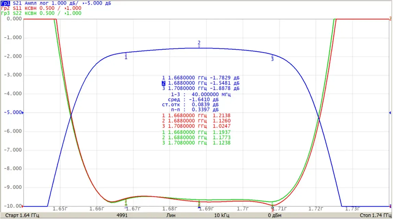Click the S21 measurement label in the Гр1 row
The image size is (393, 219).
pyautogui.click(x=17, y=3)
